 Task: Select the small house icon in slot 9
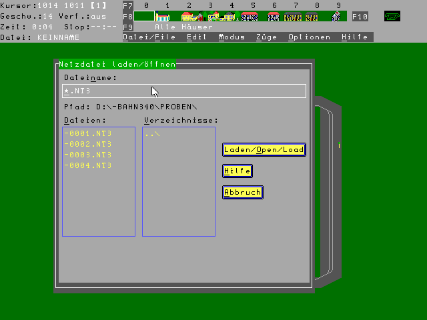click(x=337, y=16)
